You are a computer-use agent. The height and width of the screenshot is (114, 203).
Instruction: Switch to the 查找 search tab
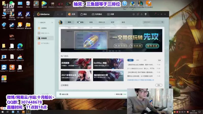[x=123, y=22]
